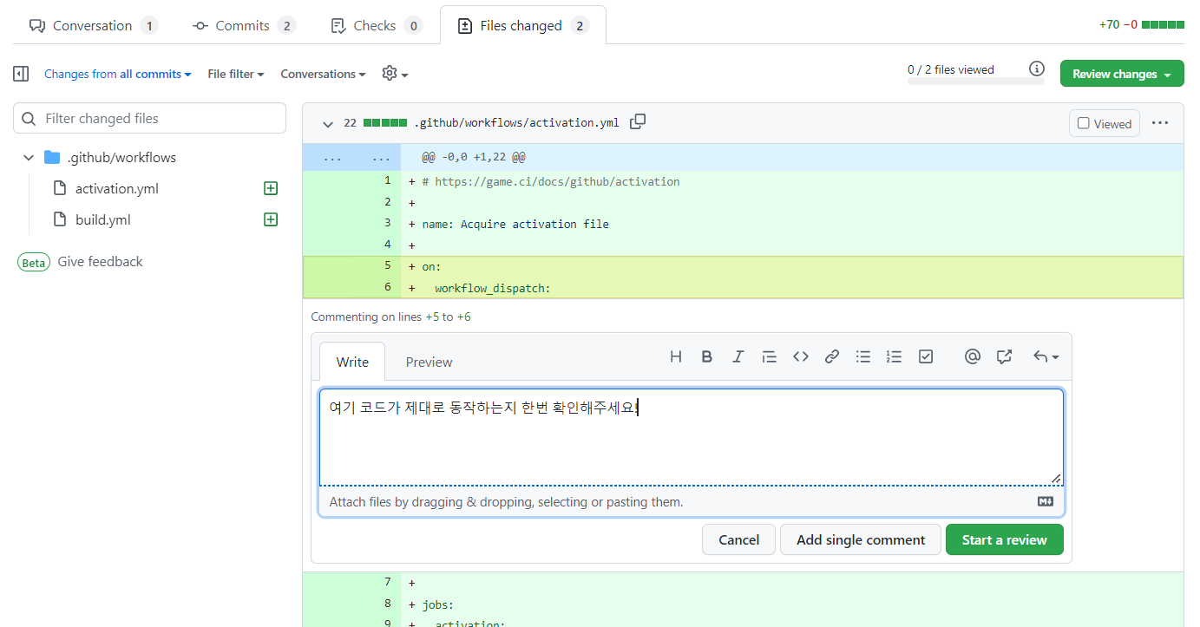Open diff settings gear menu
The height and width of the screenshot is (627, 1200).
(395, 74)
